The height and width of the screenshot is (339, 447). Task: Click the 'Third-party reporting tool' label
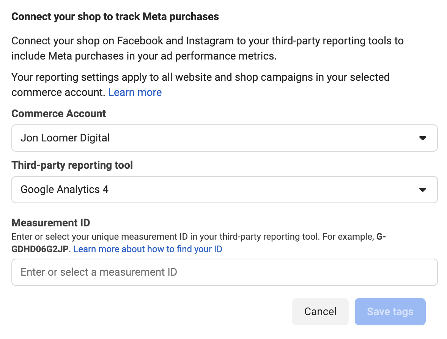coord(72,165)
